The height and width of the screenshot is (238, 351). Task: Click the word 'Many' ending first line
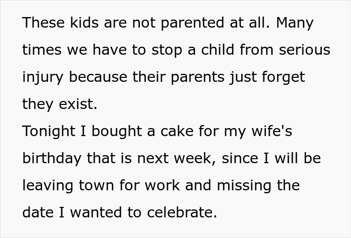295,23
